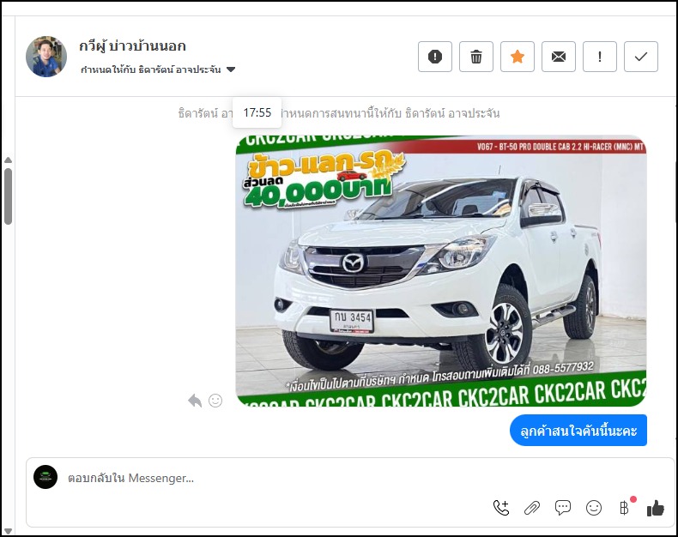Mark conversation done with checkmark
This screenshot has width=678, height=537.
[641, 57]
